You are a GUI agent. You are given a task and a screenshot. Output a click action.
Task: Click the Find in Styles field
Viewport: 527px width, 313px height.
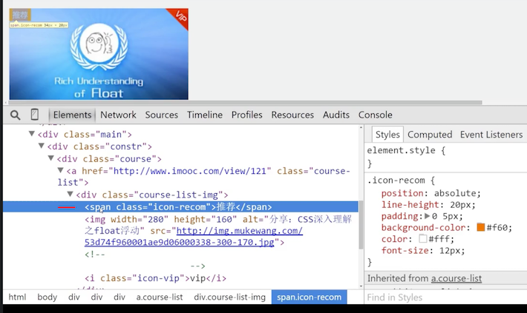[x=438, y=297]
